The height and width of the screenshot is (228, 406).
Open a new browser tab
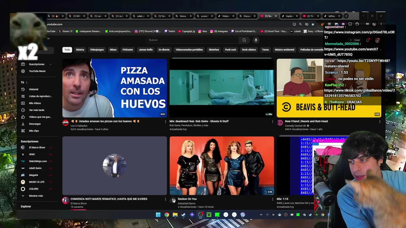pos(347,16)
